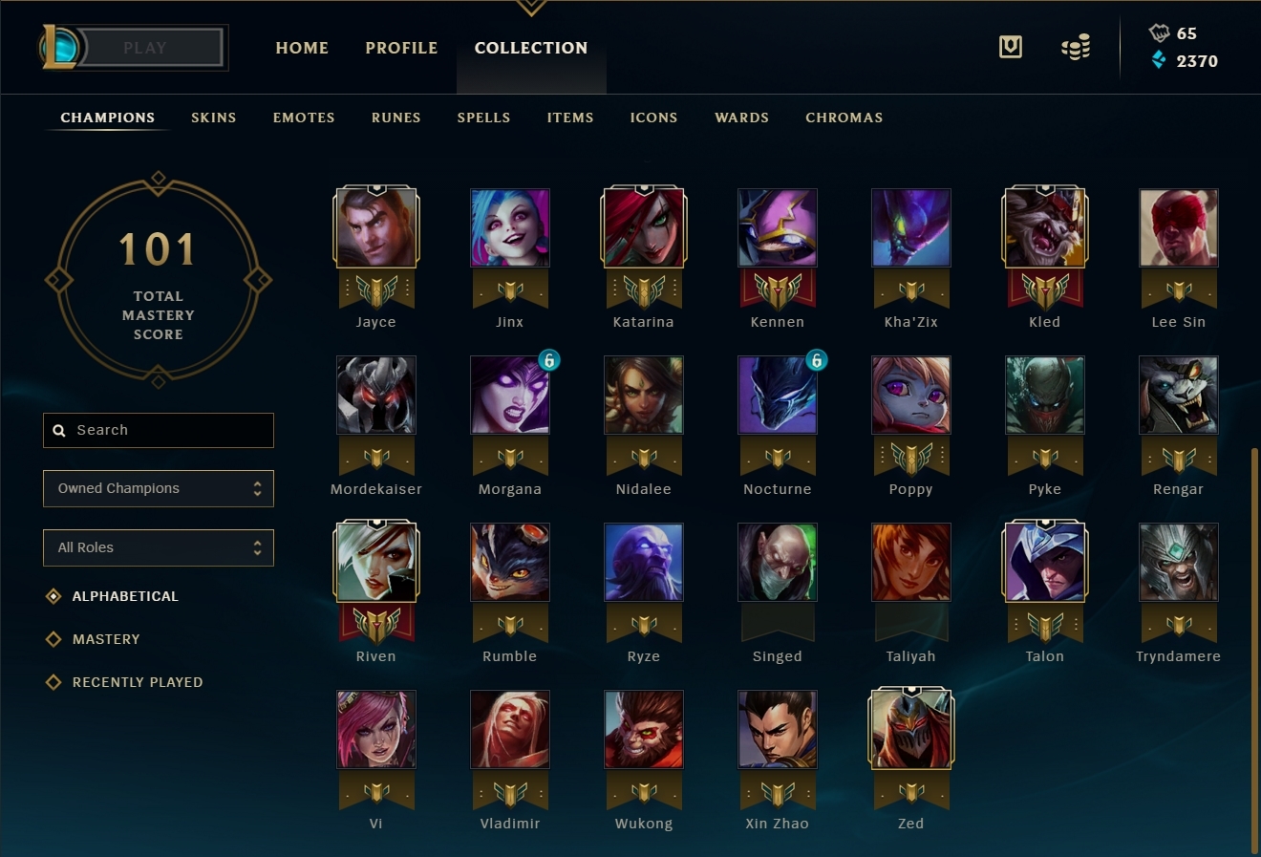Expand the All Roles dropdown

click(159, 547)
